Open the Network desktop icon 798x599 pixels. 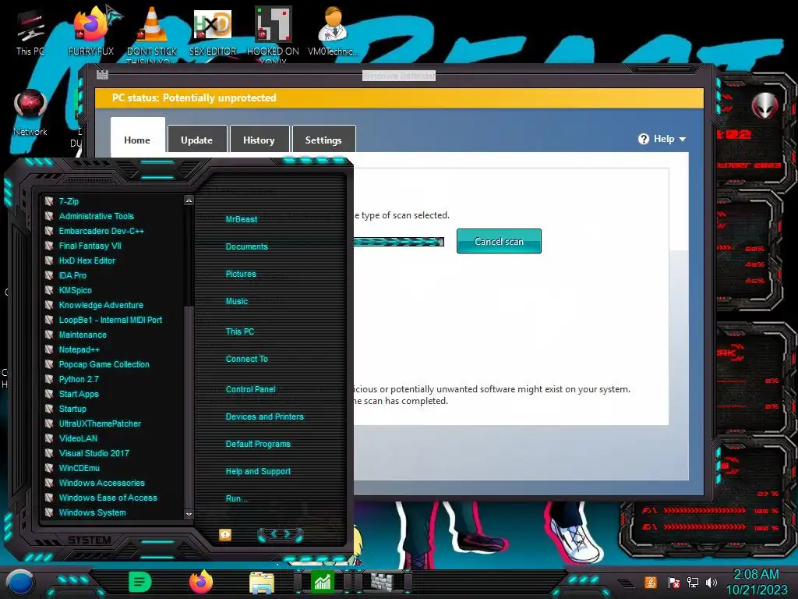[30, 113]
